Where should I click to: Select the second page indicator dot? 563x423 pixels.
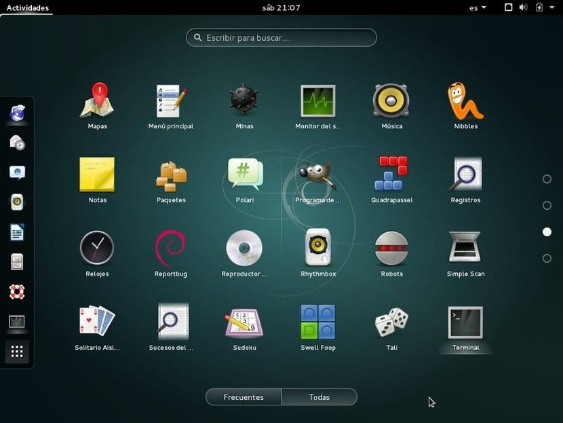[547, 206]
